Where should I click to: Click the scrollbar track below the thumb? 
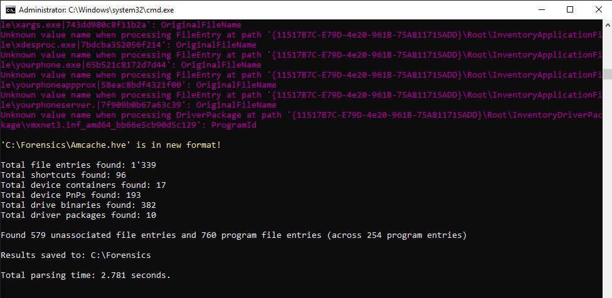[606, 188]
